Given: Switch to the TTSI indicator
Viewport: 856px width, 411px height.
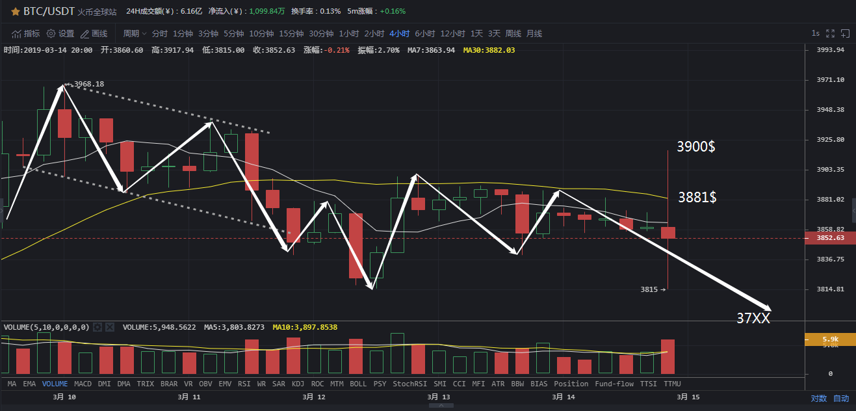Looking at the screenshot, I should (649, 384).
